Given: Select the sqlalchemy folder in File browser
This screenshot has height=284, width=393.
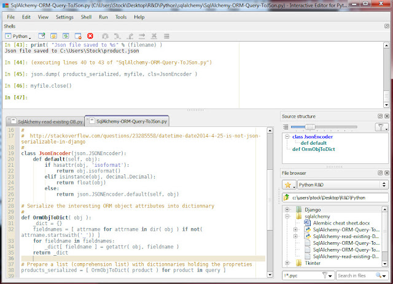Looking at the screenshot, I should tap(317, 216).
